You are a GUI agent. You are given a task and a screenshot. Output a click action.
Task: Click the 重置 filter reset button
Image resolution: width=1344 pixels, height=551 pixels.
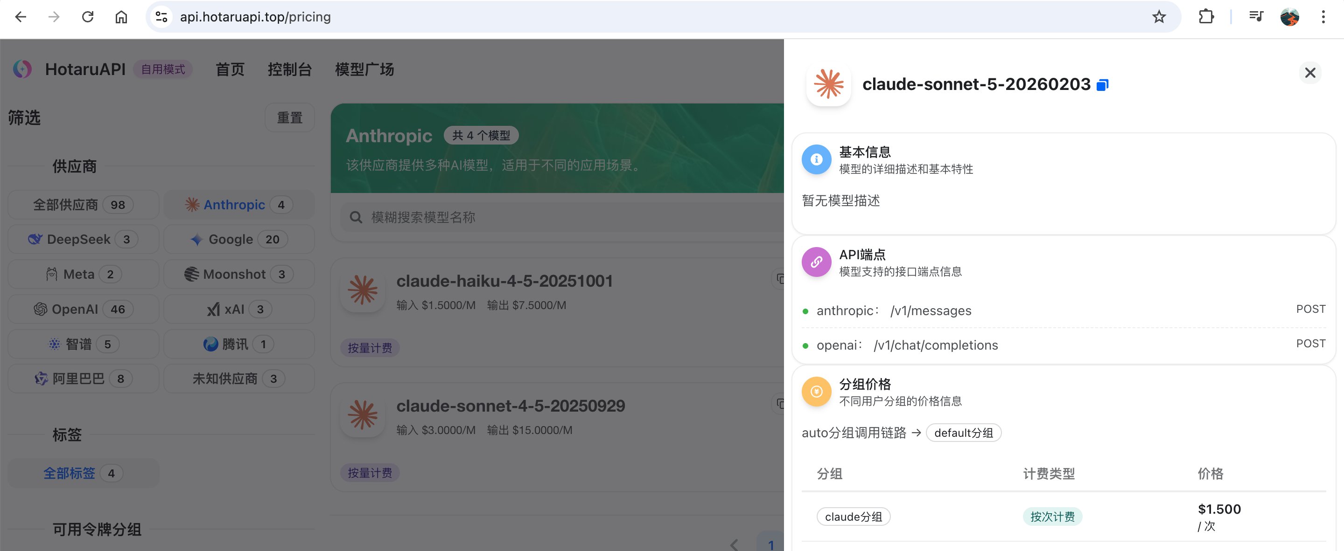click(289, 118)
